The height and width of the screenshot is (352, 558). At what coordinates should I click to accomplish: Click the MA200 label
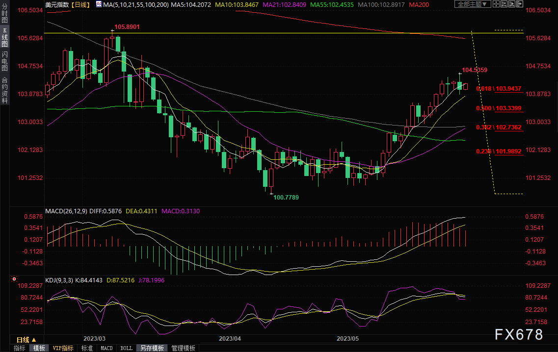pos(419,4)
